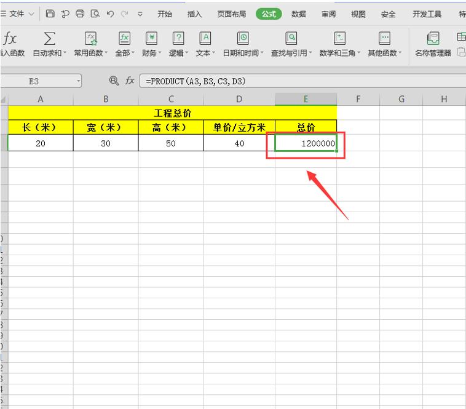Switch to the 数据 tab
This screenshot has width=466, height=409.
pyautogui.click(x=298, y=14)
